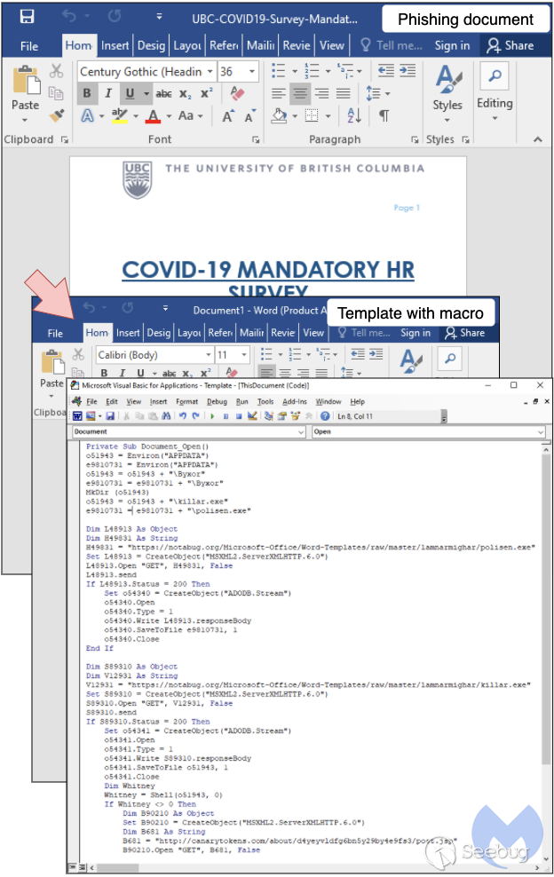
Task: Click the Cut scissors icon in the UBC window
Action: (x=57, y=71)
